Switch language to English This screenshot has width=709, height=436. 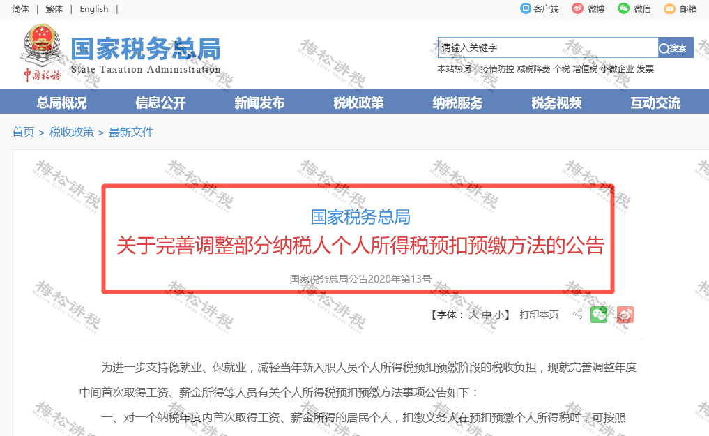tap(94, 9)
